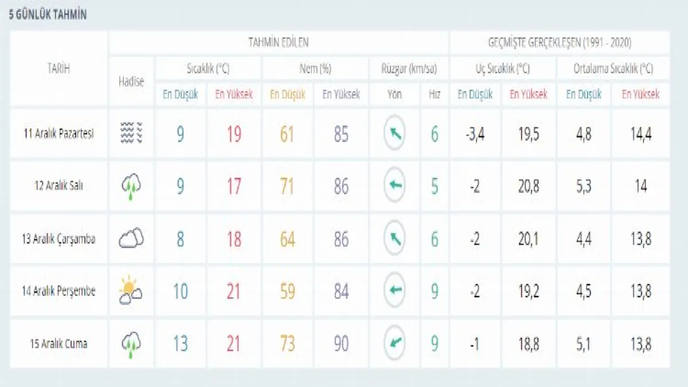Viewport: 688px width, 387px height.
Task: Click the cloudy icon for 13 Aralık Çarşamba
Action: coord(131,239)
